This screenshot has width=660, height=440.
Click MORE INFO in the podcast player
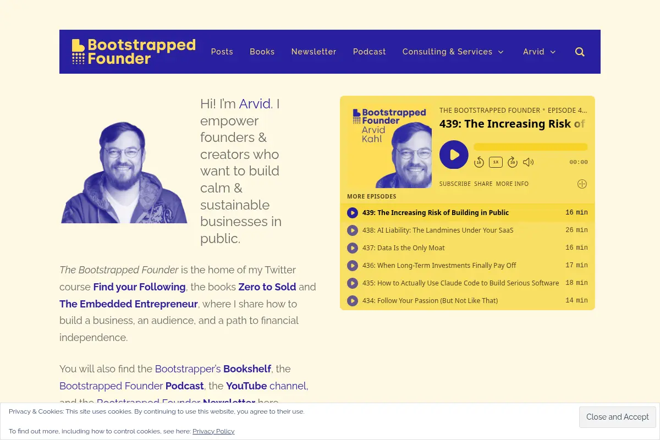pos(512,184)
